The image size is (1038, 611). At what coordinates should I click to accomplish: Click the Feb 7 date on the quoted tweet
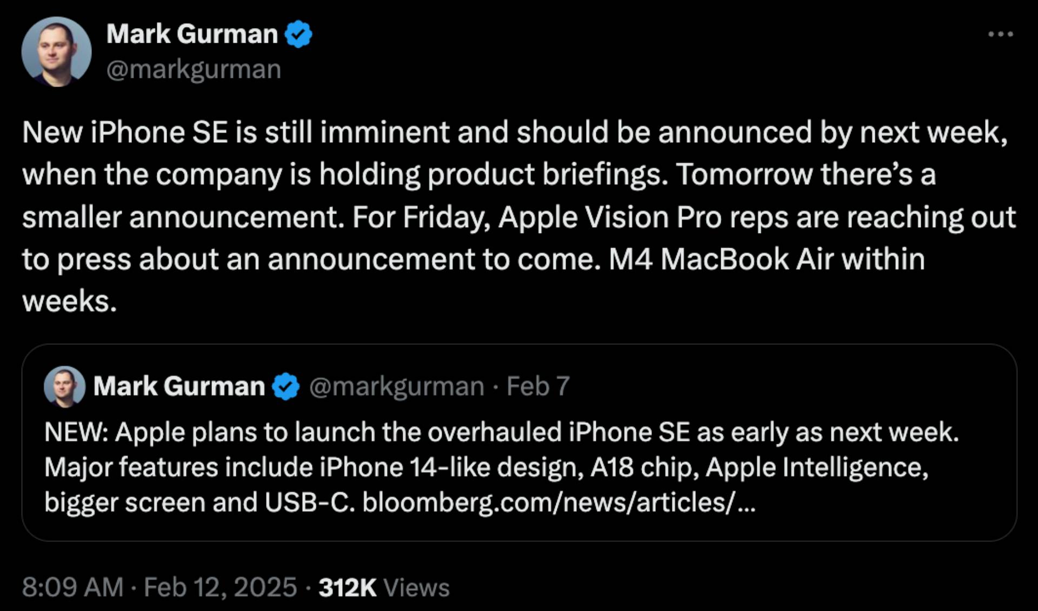click(538, 387)
